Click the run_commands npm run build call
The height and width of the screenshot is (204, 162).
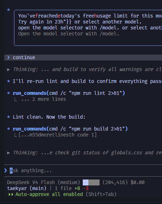70,129
